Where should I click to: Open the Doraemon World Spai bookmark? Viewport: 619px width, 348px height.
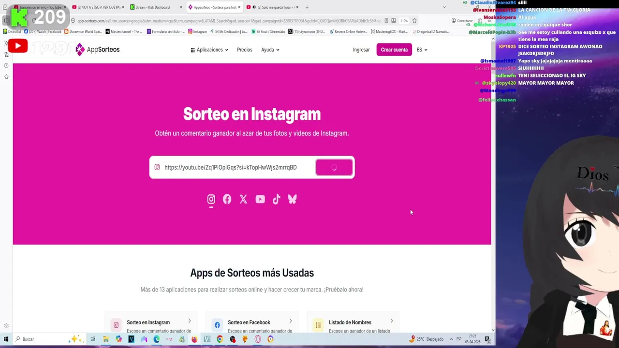(83, 31)
